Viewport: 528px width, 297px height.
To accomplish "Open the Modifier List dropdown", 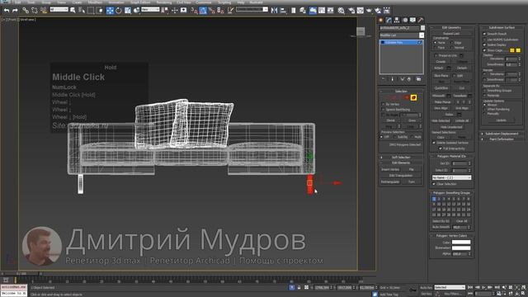I will (402, 35).
